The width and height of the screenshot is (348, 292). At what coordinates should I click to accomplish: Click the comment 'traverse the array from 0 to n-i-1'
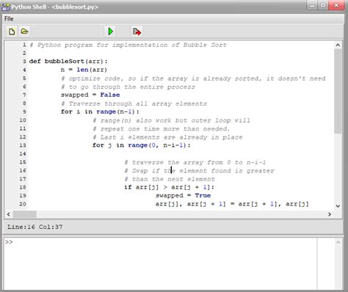coord(195,162)
